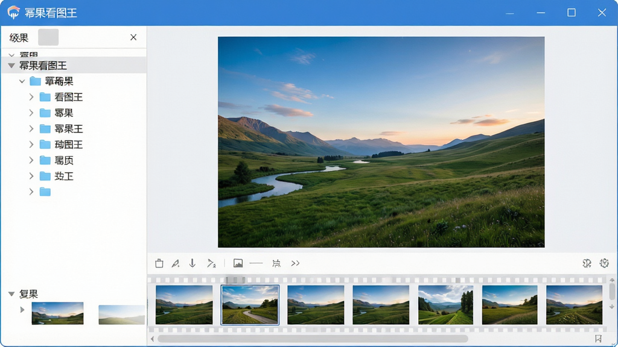
Task: Click the down arrow beside the filmstrip
Action: 612,307
